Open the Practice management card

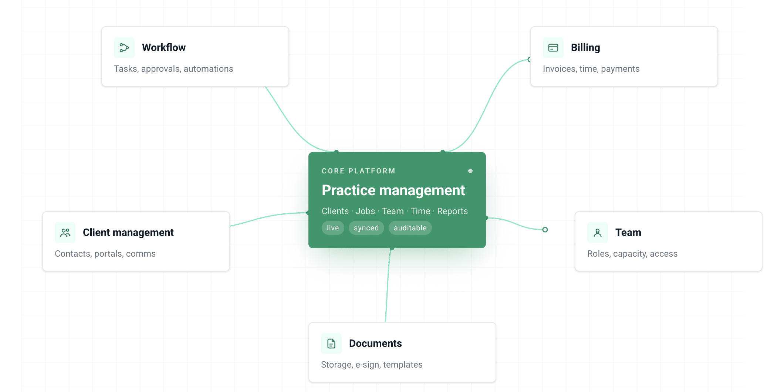click(x=393, y=190)
